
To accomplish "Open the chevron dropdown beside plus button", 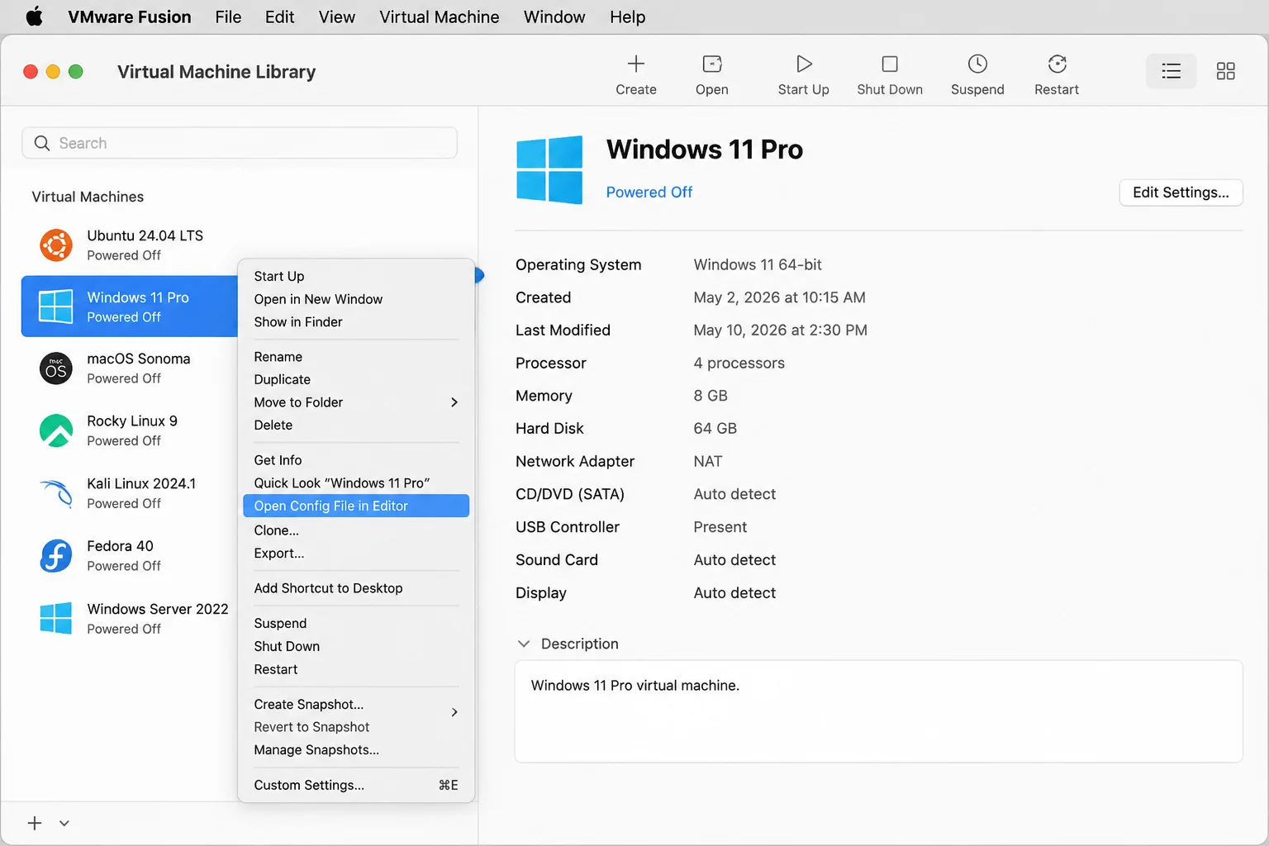I will pyautogui.click(x=64, y=823).
